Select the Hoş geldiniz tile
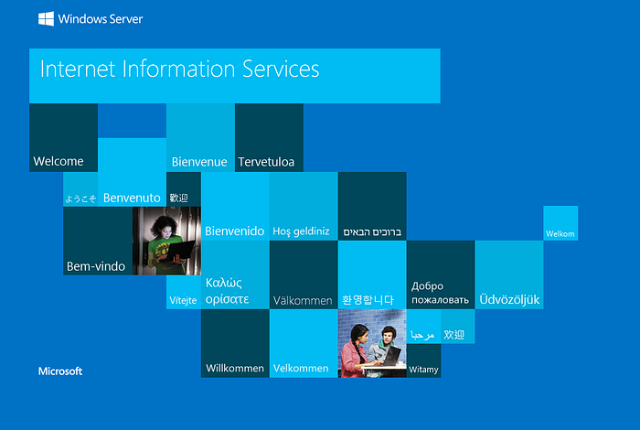This screenshot has height=430, width=640. (x=304, y=206)
